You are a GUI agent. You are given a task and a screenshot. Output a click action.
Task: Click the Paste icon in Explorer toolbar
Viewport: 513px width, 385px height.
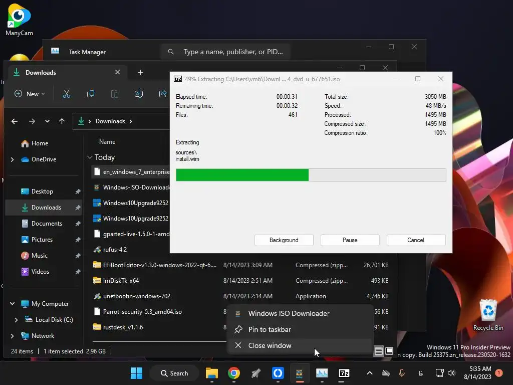click(115, 94)
